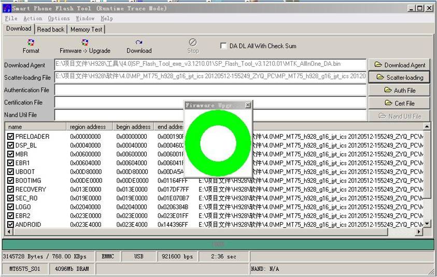Uncheck the SEC_RO partition checkbox

10,198
